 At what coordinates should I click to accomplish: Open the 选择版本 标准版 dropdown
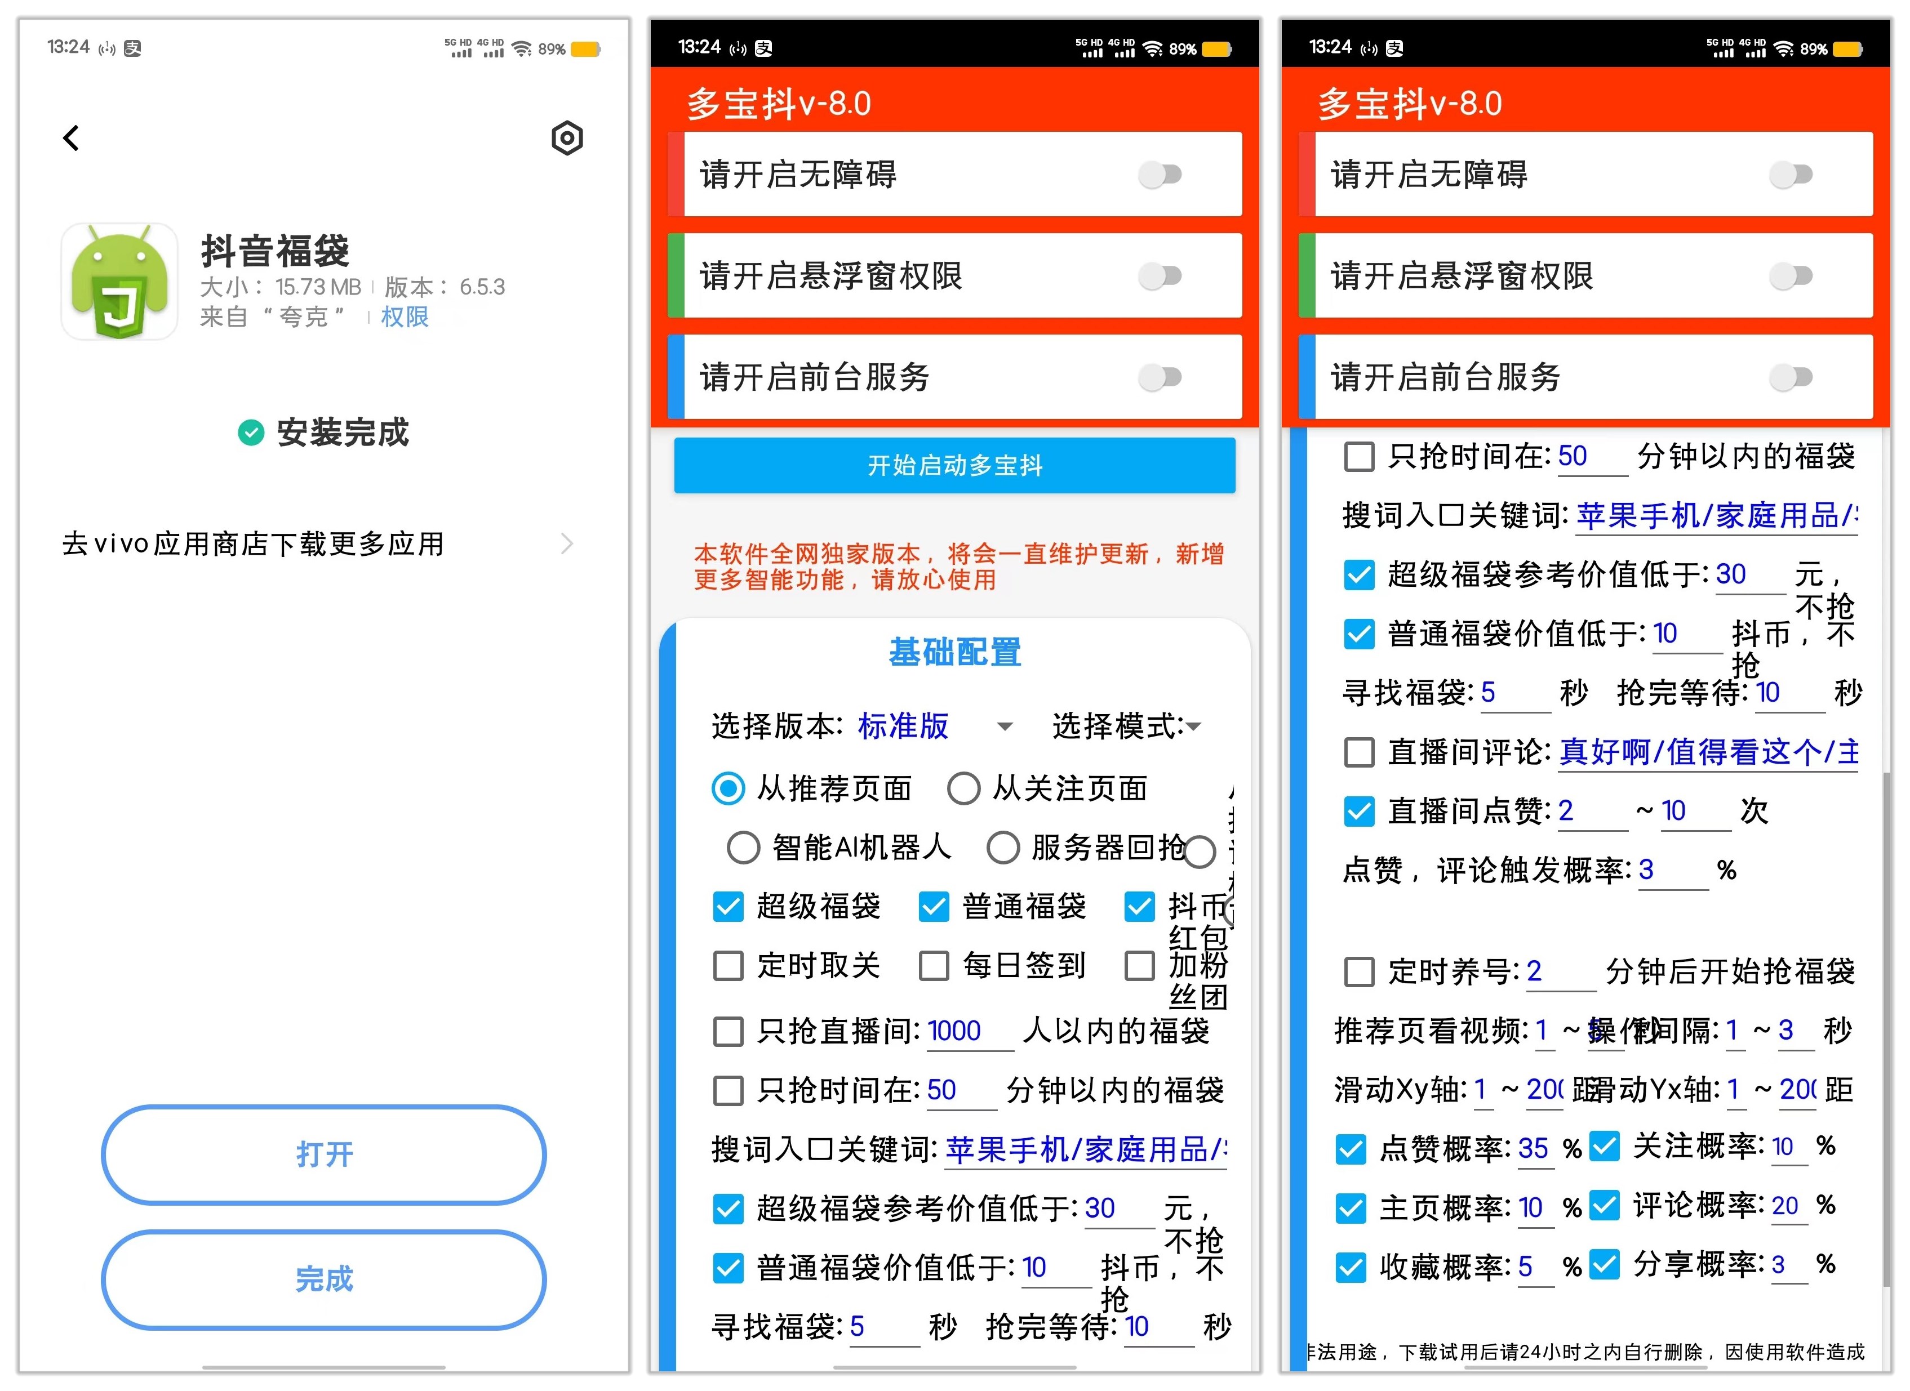click(x=935, y=726)
